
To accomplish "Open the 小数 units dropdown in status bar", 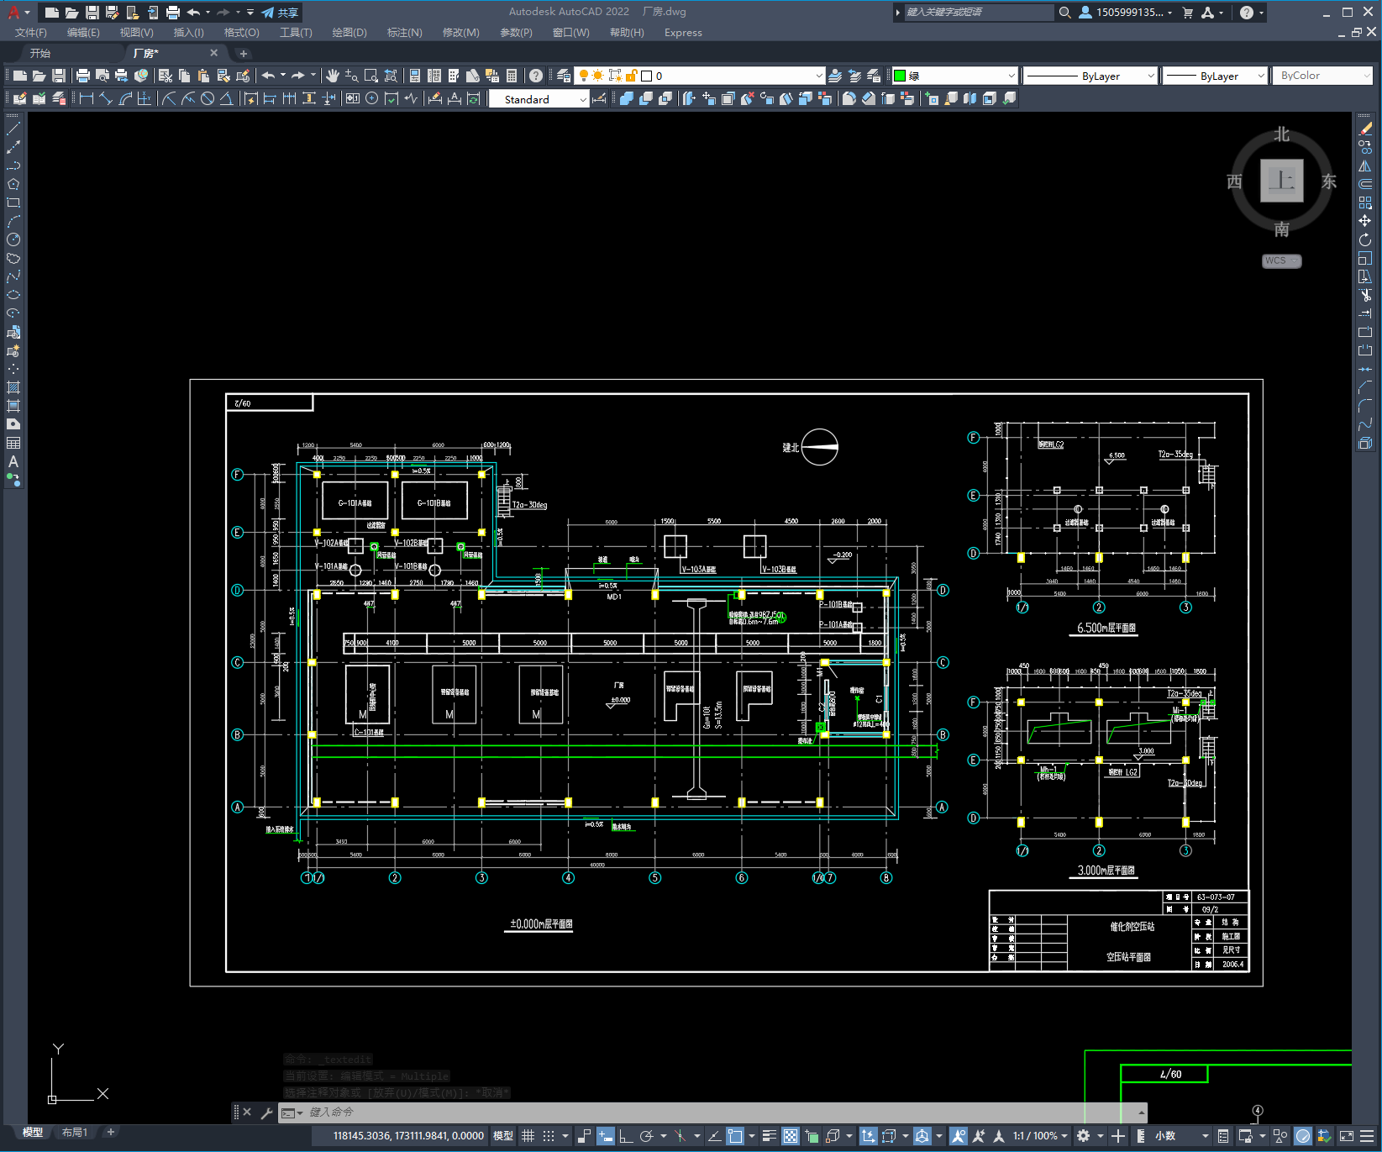I will (1182, 1136).
